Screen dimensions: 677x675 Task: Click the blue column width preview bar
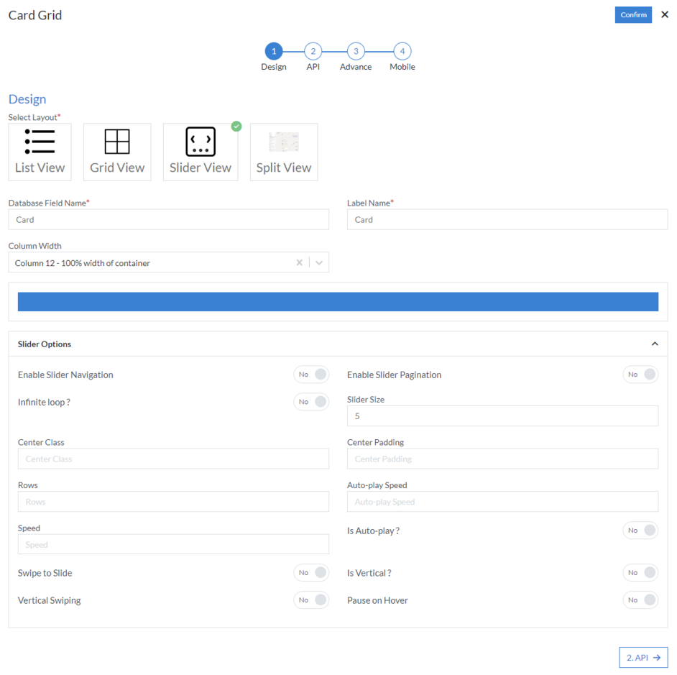338,301
